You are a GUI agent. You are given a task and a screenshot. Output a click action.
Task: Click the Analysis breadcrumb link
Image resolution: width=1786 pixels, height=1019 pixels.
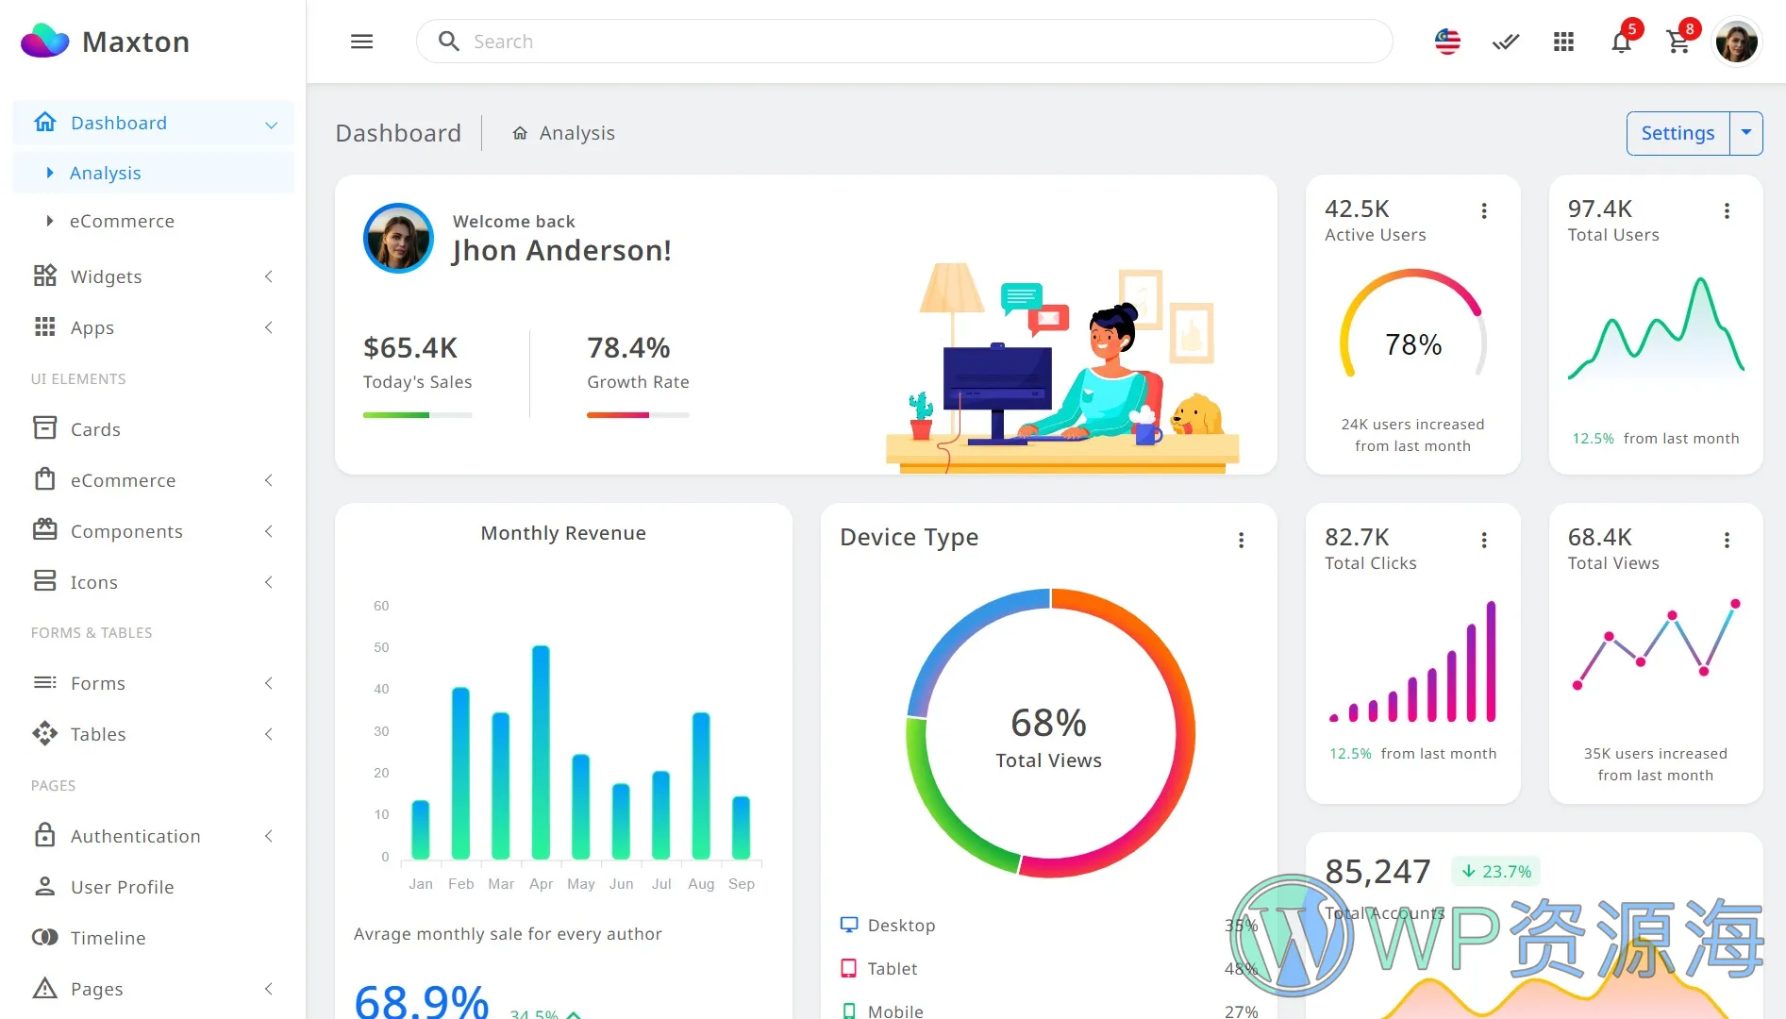576,133
